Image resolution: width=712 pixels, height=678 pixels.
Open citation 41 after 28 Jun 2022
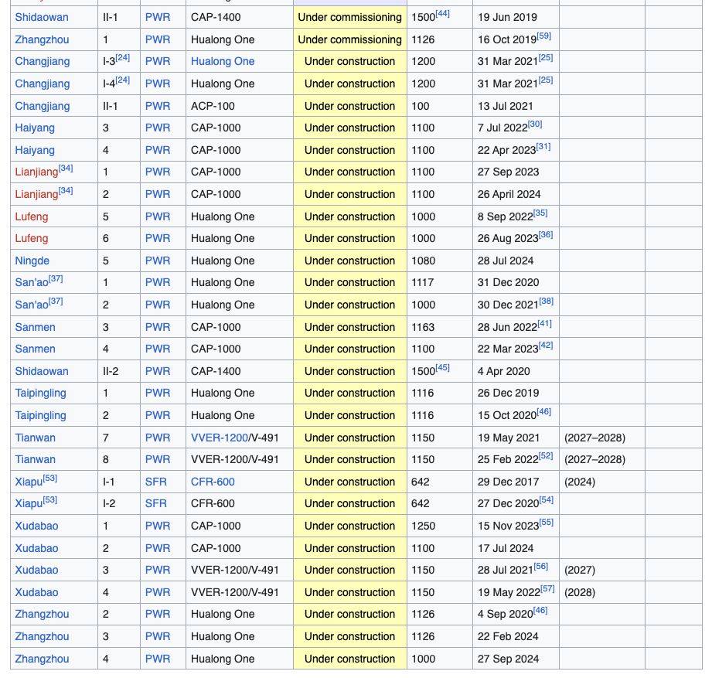(x=544, y=324)
